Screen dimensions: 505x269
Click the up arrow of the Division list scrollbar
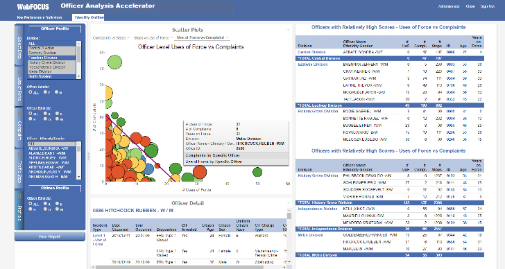(x=78, y=43)
